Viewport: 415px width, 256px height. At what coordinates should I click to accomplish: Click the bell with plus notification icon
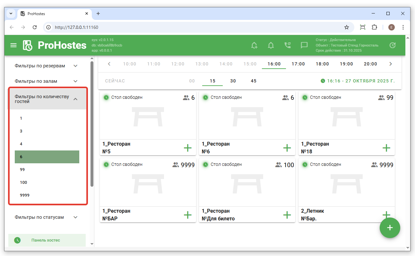pyautogui.click(x=254, y=45)
